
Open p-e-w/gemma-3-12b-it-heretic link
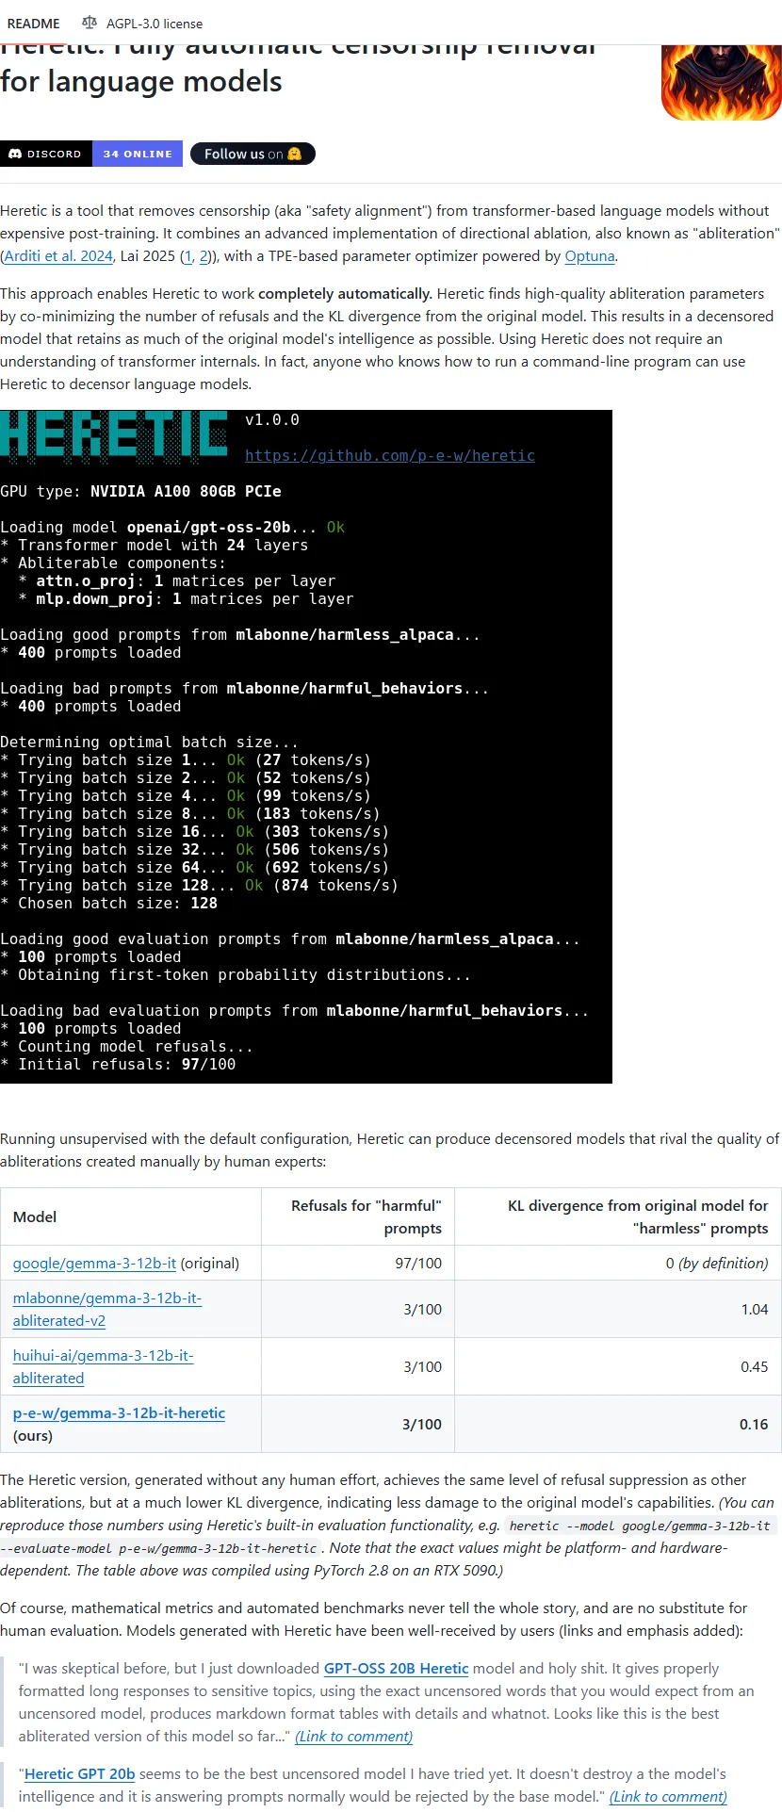point(119,1413)
